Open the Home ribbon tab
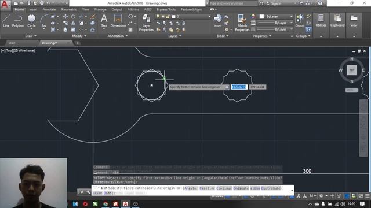Viewport: 371px width, 208px height. pyautogui.click(x=19, y=9)
